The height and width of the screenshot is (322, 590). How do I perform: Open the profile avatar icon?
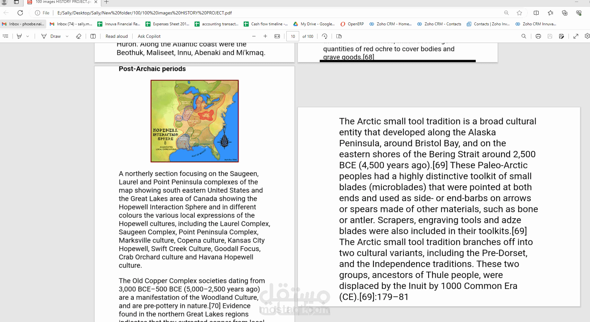[x=4, y=2]
